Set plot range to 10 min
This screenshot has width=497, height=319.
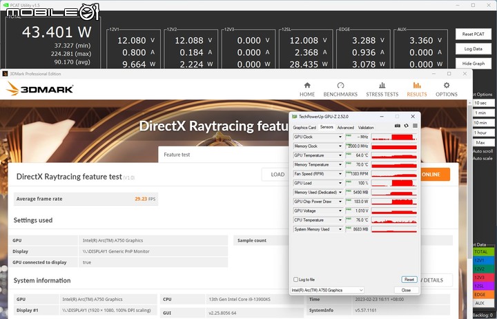[483, 123]
